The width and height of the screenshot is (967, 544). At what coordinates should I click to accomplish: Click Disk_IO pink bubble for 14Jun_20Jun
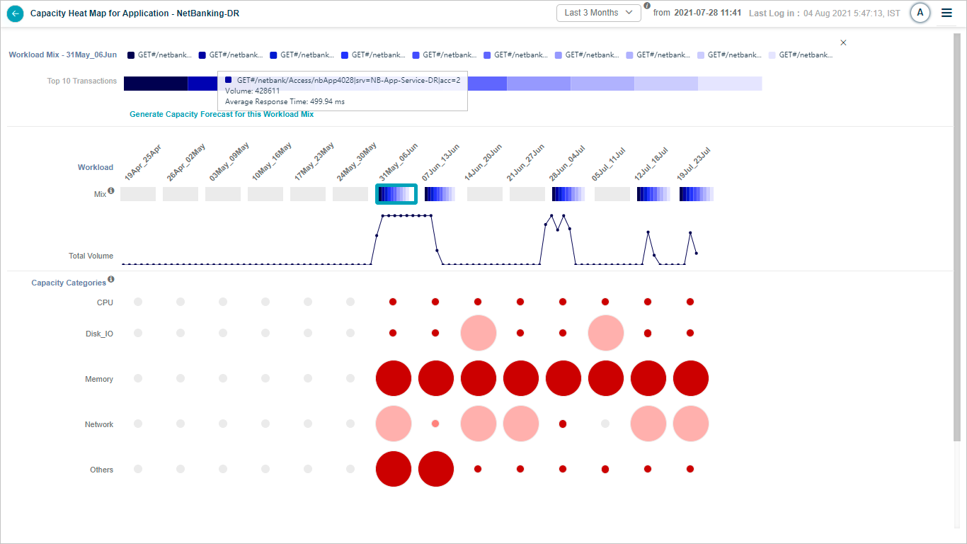pos(479,333)
